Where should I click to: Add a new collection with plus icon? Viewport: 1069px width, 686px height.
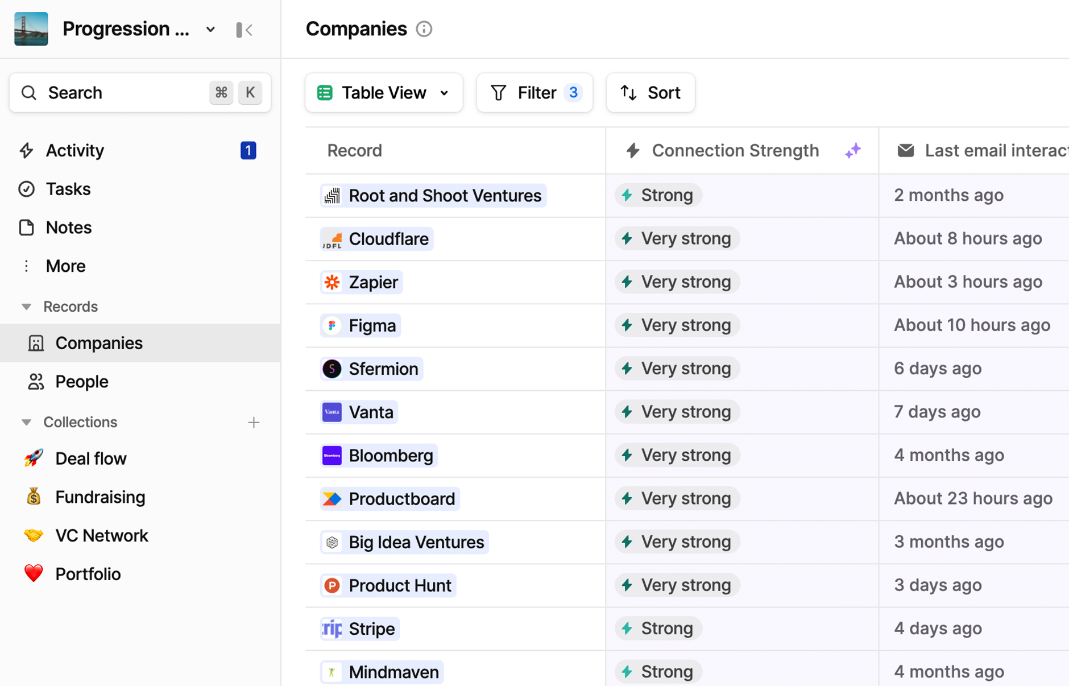[x=254, y=423]
